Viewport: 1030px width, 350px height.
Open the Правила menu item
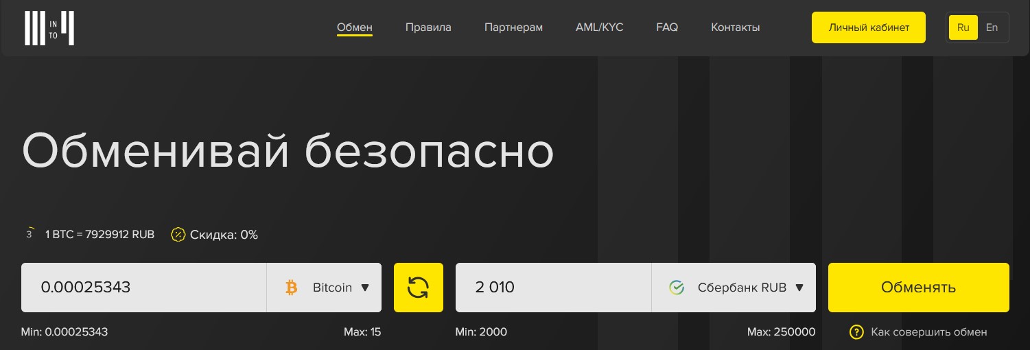click(428, 27)
